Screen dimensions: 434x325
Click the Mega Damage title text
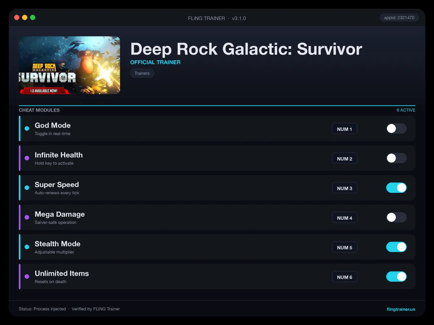[x=60, y=214]
